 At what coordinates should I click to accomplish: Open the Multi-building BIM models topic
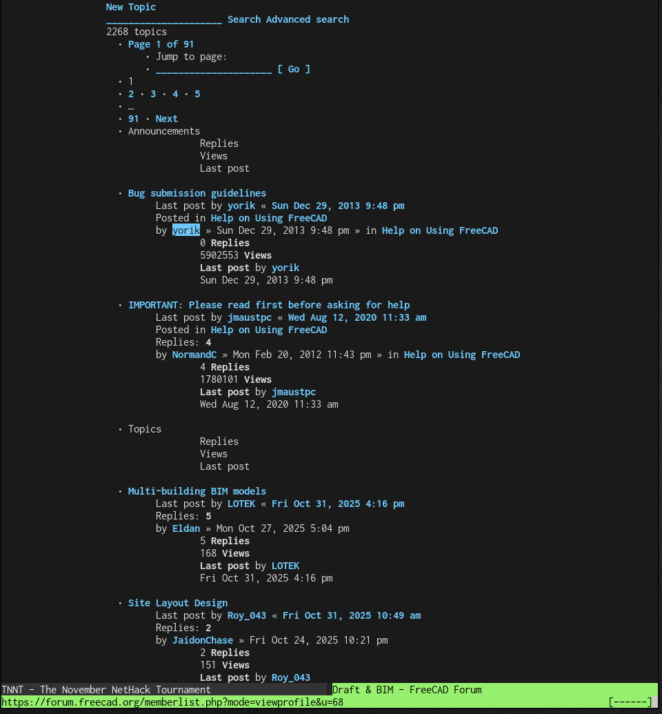[x=197, y=490]
